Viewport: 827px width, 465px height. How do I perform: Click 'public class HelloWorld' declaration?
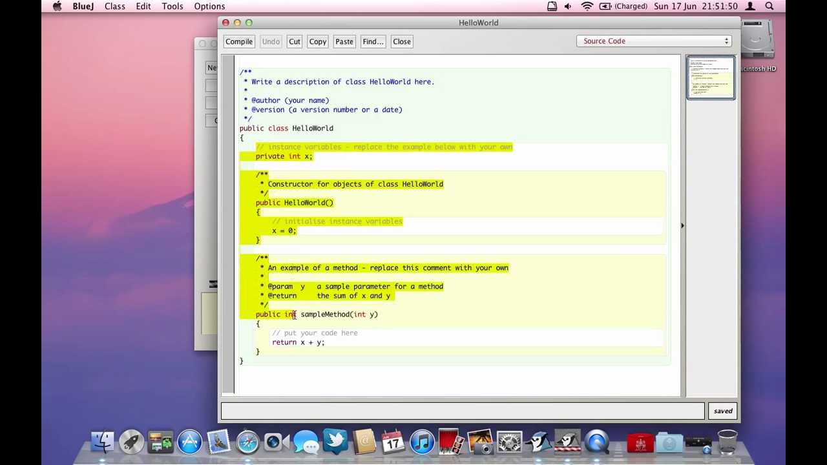point(286,129)
